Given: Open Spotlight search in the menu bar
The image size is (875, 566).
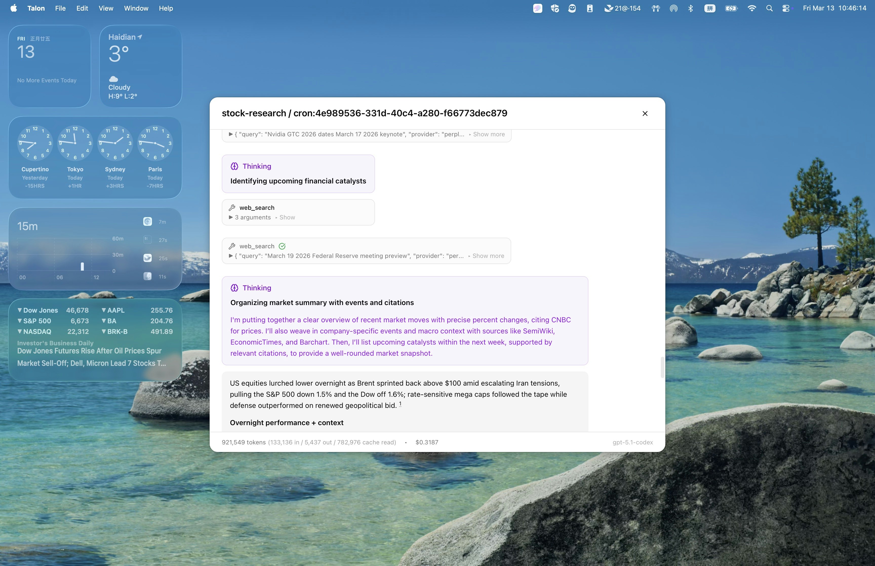Looking at the screenshot, I should (x=769, y=8).
